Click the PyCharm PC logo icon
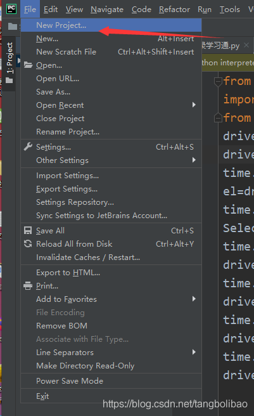Viewport: 254px width, 416px height. click(11, 9)
